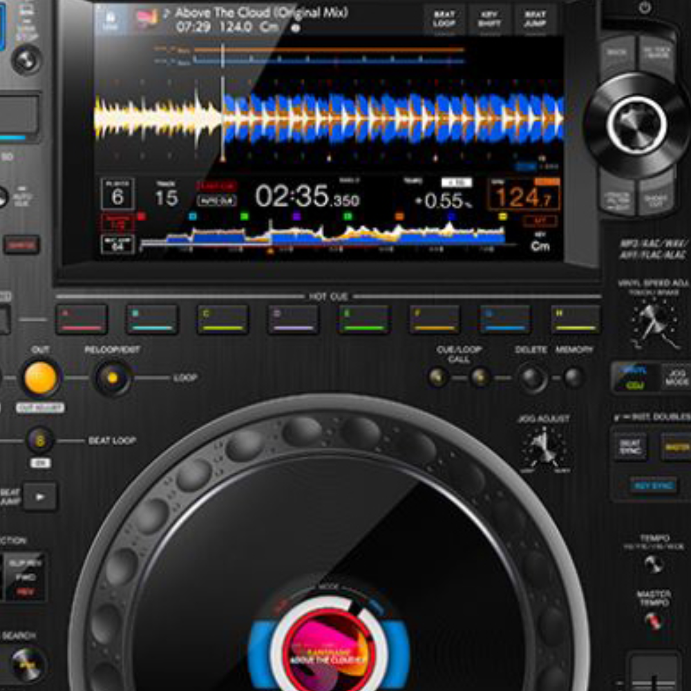The width and height of the screenshot is (691, 691).
Task: Tap the enlarged scrolling waveform
Action: [x=328, y=119]
